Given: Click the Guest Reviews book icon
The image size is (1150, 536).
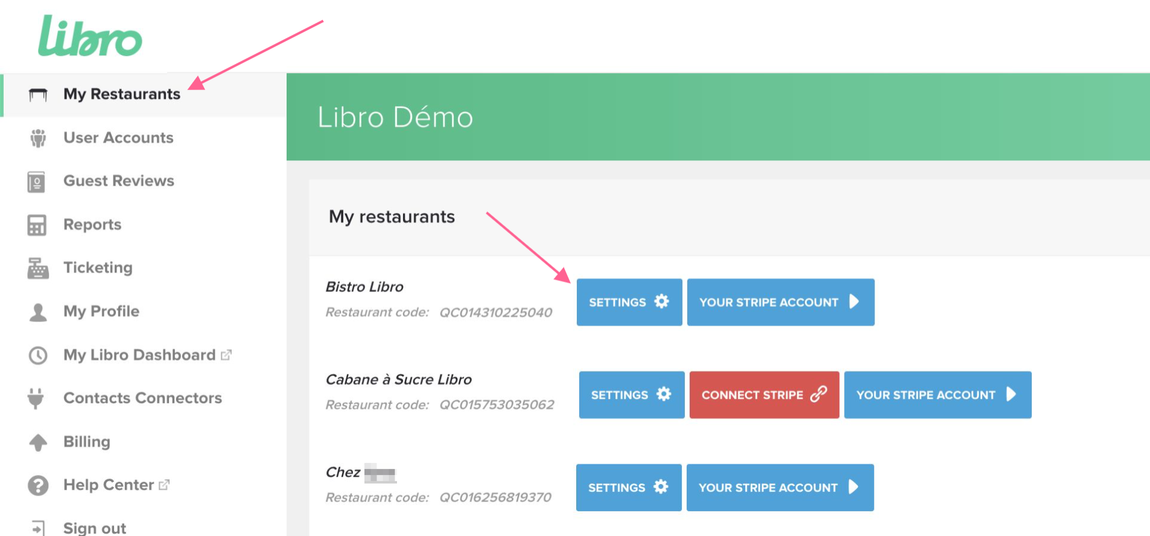Looking at the screenshot, I should [x=37, y=181].
